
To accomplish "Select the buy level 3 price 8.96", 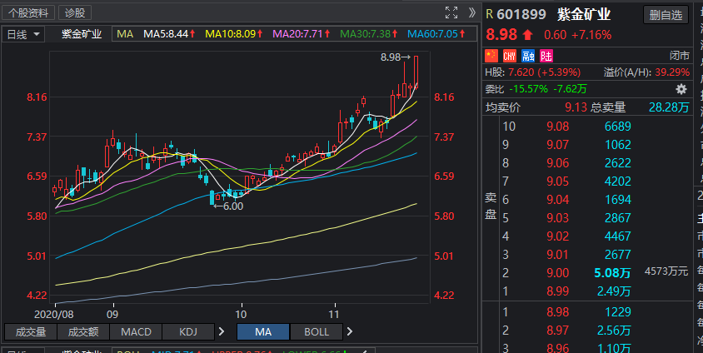I will pos(558,348).
